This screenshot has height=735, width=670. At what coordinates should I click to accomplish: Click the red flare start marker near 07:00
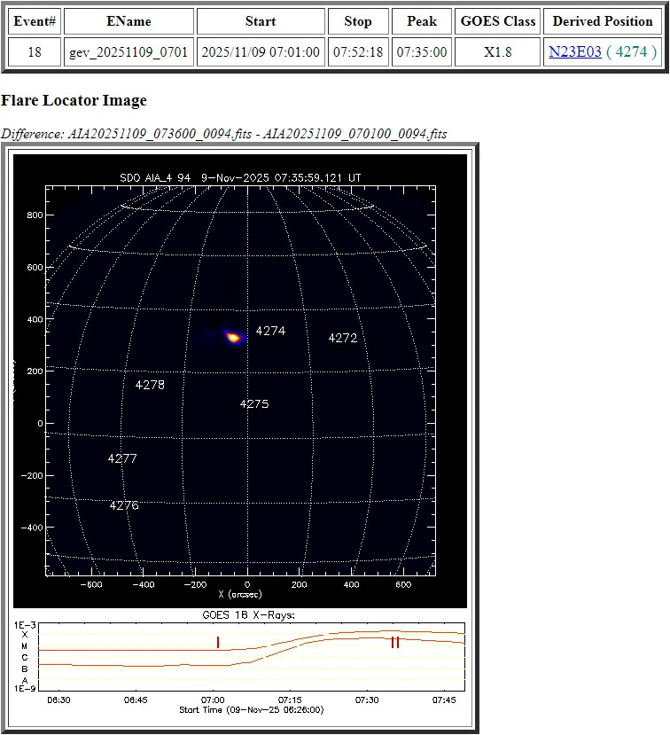point(217,642)
